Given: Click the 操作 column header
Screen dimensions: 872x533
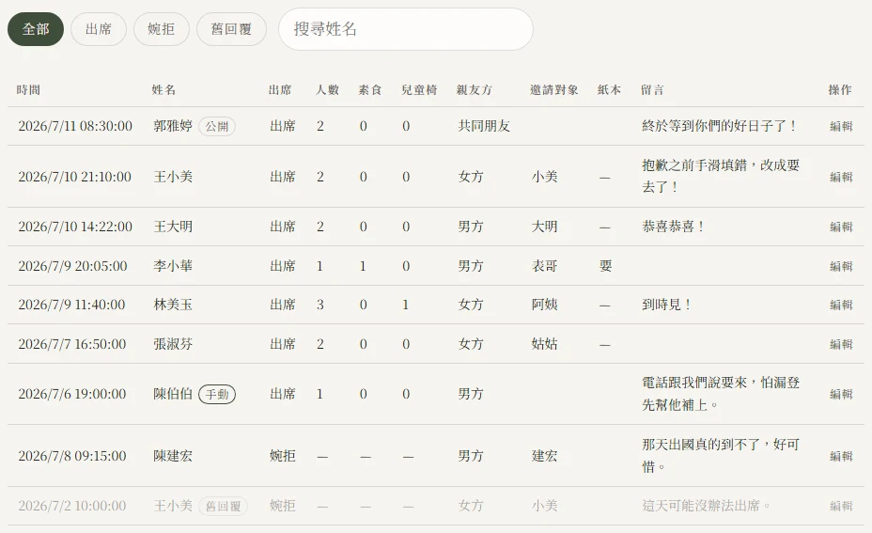Looking at the screenshot, I should click(840, 90).
